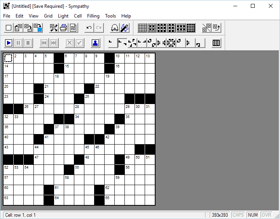Click the magic wand word wizard icon
Viewport: 280px width, 219px height.
(124, 28)
